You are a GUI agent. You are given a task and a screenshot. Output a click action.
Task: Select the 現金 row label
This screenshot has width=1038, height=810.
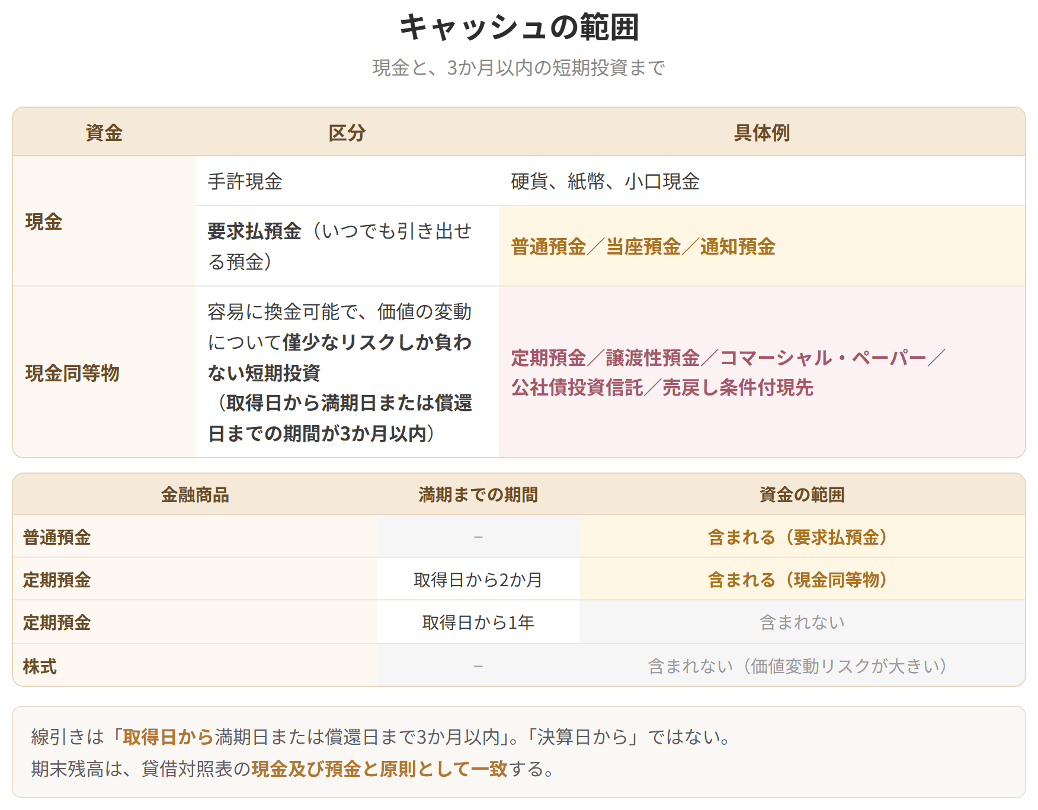[104, 221]
